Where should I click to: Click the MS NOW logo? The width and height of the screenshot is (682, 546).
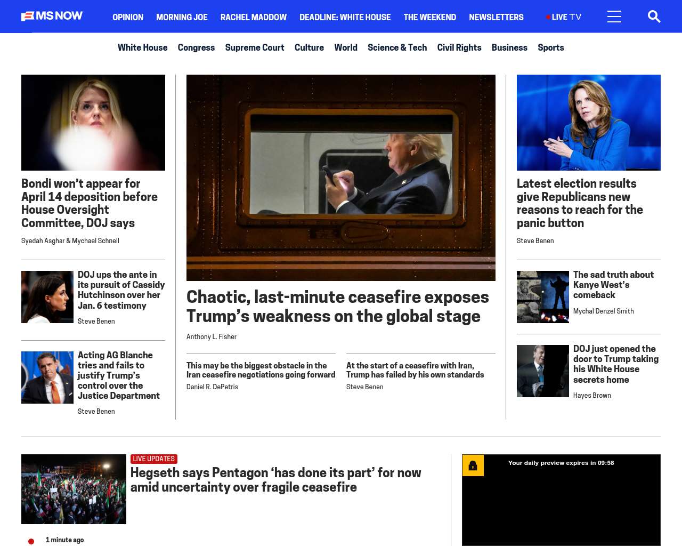tap(52, 16)
